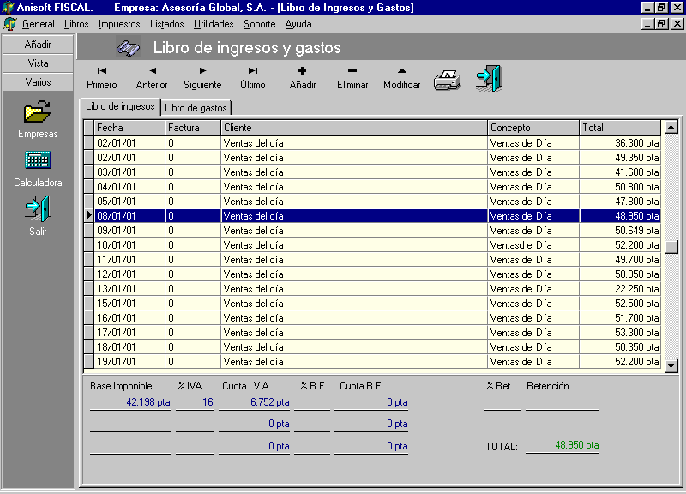Screen dimensions: 686x494
Task: Print the ledger using the printer icon
Action: pos(447,80)
